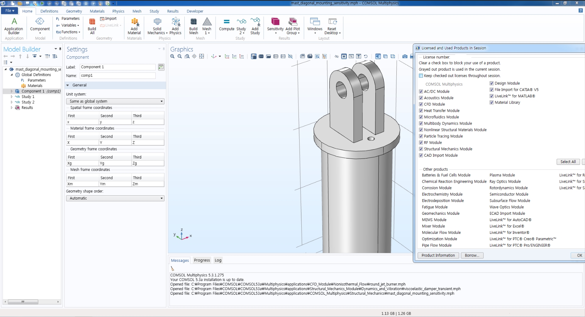Image resolution: width=585 pixels, height=317 pixels.
Task: Expand the Study 1 tree node
Action: tap(12, 97)
